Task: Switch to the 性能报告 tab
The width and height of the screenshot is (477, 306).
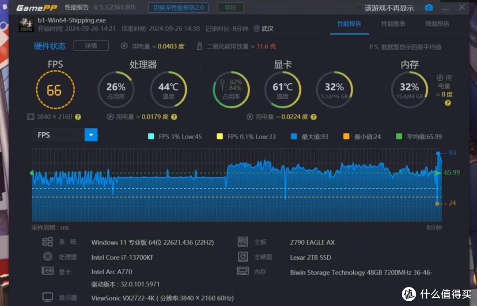Action: point(349,24)
